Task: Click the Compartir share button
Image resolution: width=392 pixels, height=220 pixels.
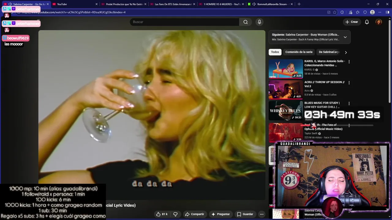Action: tap(194, 214)
